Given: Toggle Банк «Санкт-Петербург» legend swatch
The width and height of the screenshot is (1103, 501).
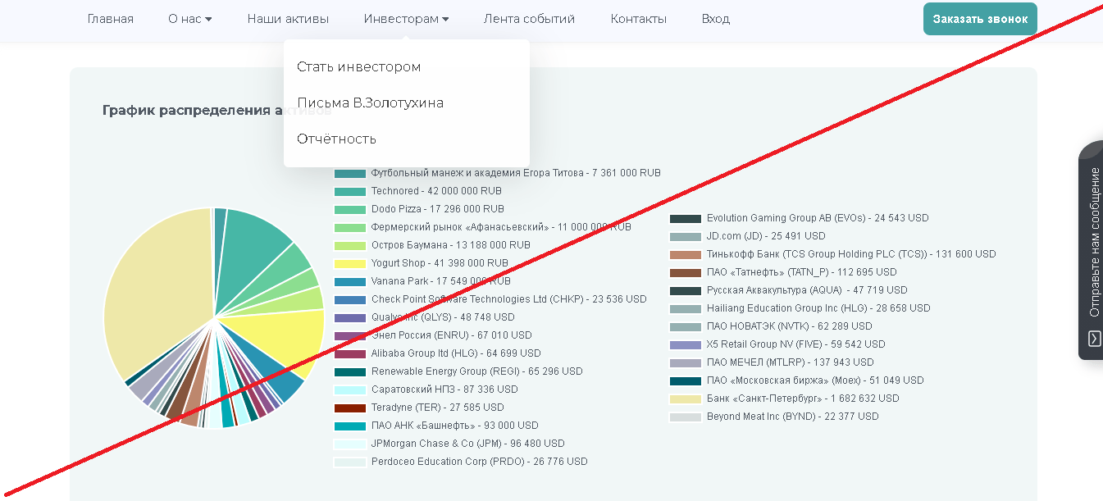Looking at the screenshot, I should pyautogui.click(x=686, y=399).
